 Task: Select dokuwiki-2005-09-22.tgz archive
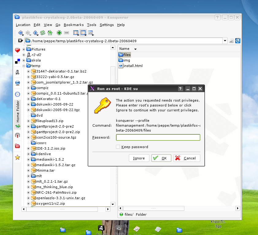(x=56, y=110)
